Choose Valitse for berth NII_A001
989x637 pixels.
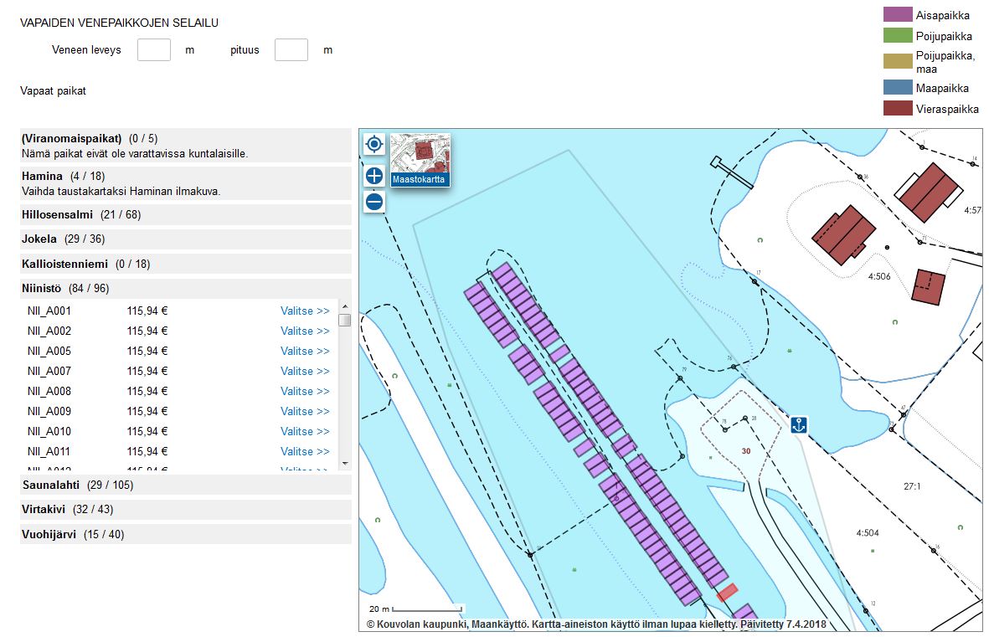coord(305,311)
